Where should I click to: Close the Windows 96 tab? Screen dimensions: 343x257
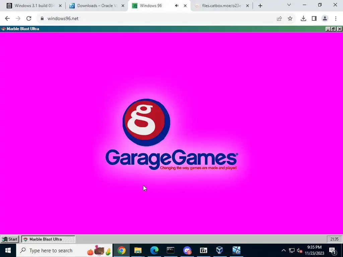point(185,6)
